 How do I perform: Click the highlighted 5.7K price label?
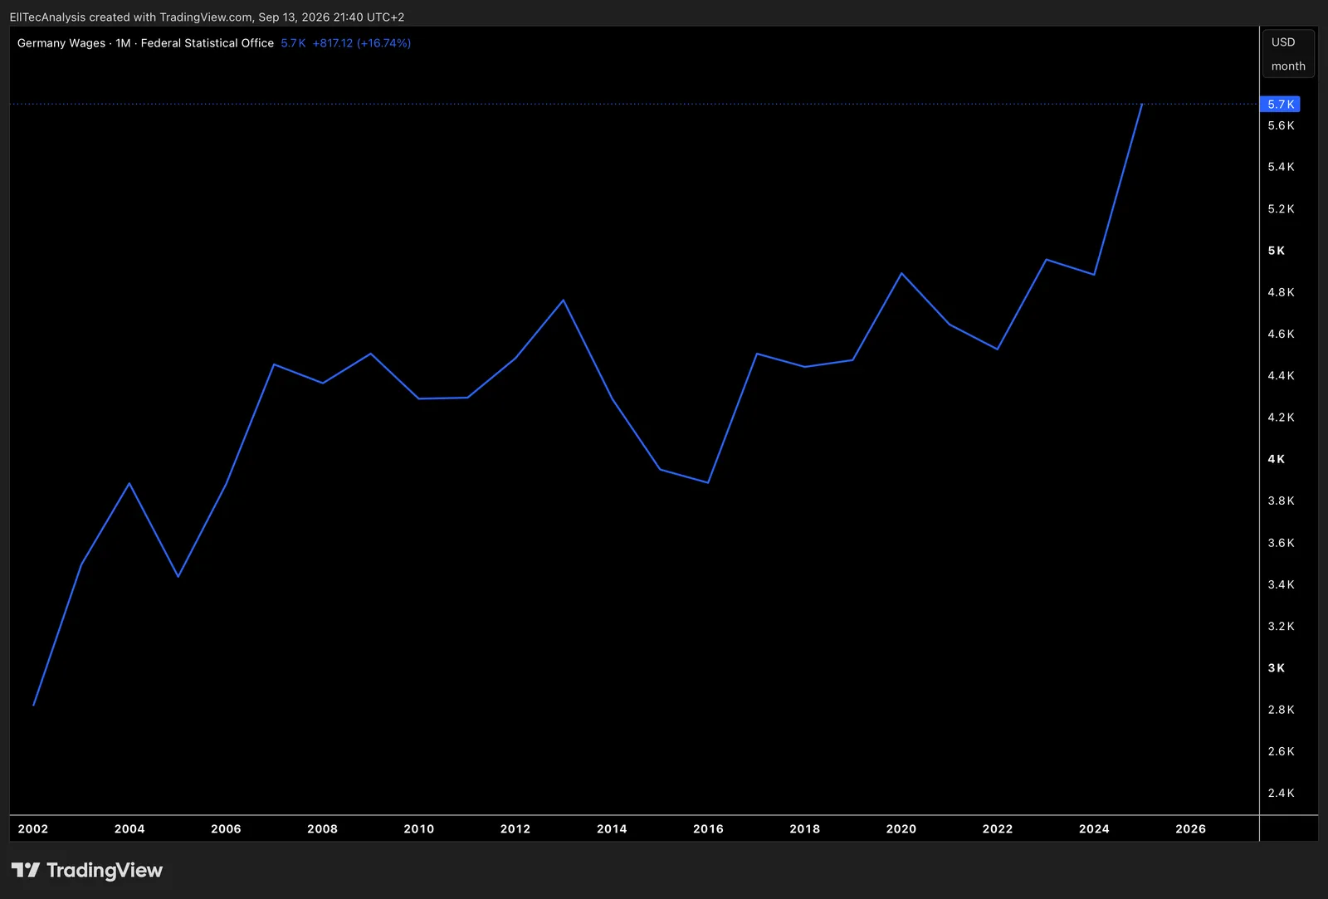pos(1280,105)
